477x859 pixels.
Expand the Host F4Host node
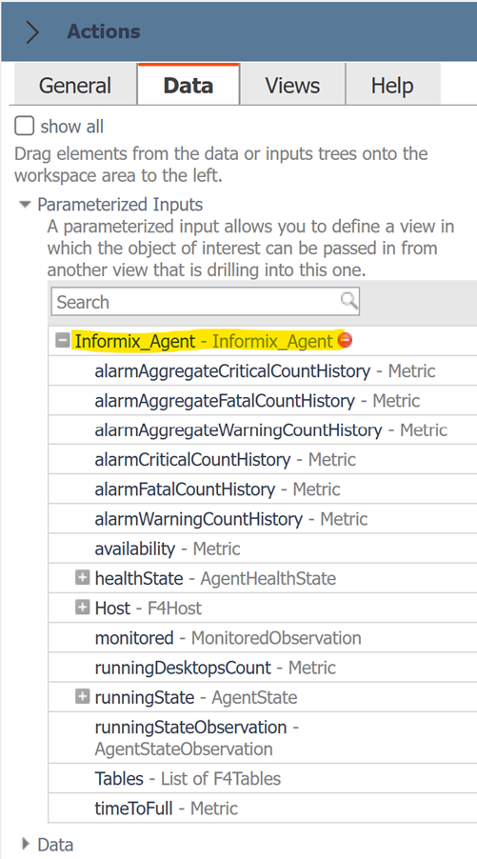point(82,607)
